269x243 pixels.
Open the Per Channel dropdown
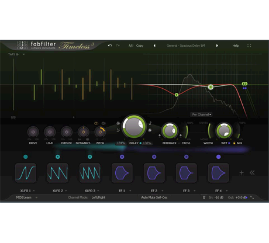(202, 114)
